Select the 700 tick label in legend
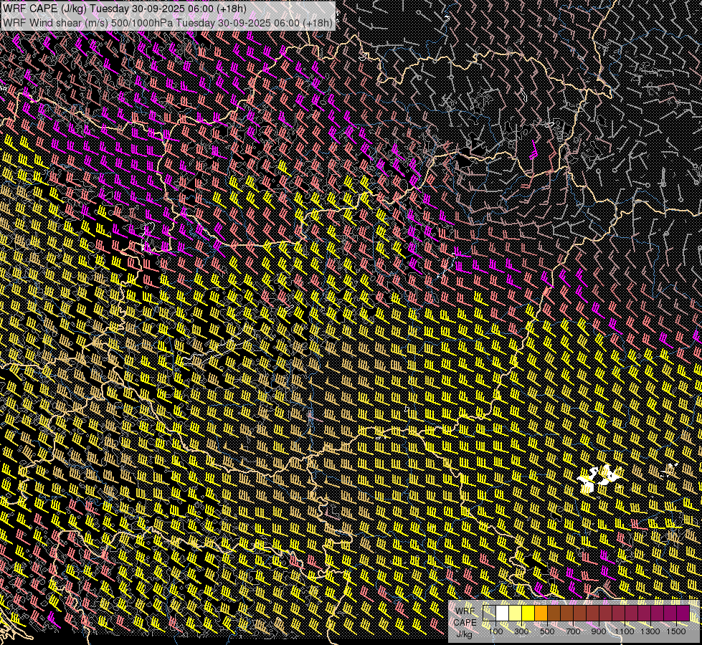Screen dimensions: 702x645 573,631
